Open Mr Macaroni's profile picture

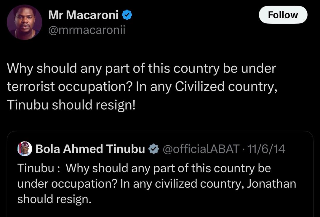pyautogui.click(x=24, y=22)
